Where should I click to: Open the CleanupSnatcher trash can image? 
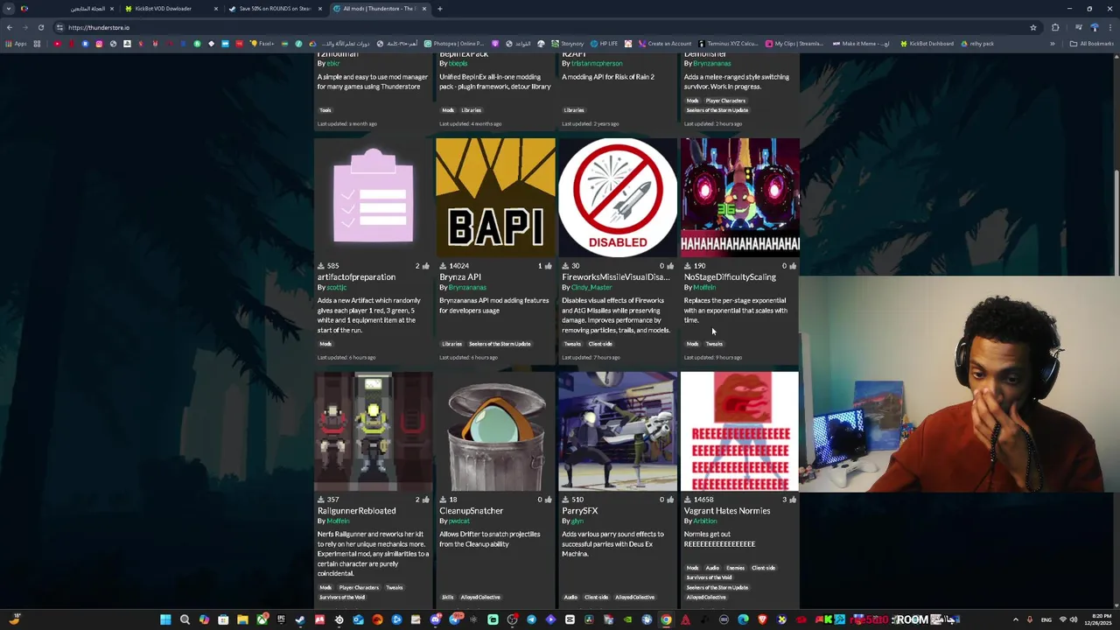pos(495,431)
